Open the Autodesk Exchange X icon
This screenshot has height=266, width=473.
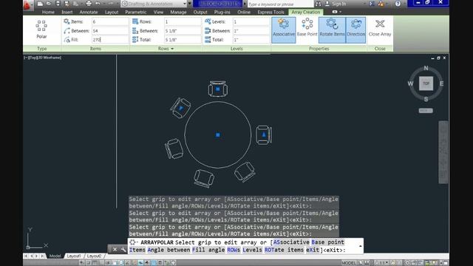tap(372, 4)
